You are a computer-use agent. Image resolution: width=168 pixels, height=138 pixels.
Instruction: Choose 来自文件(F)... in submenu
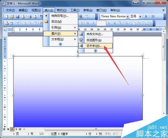pos(95,34)
